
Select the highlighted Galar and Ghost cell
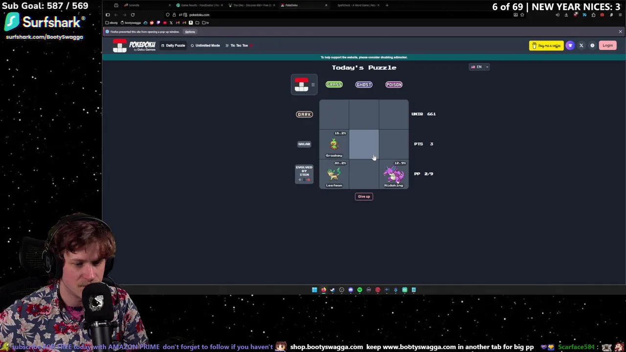[364, 144]
